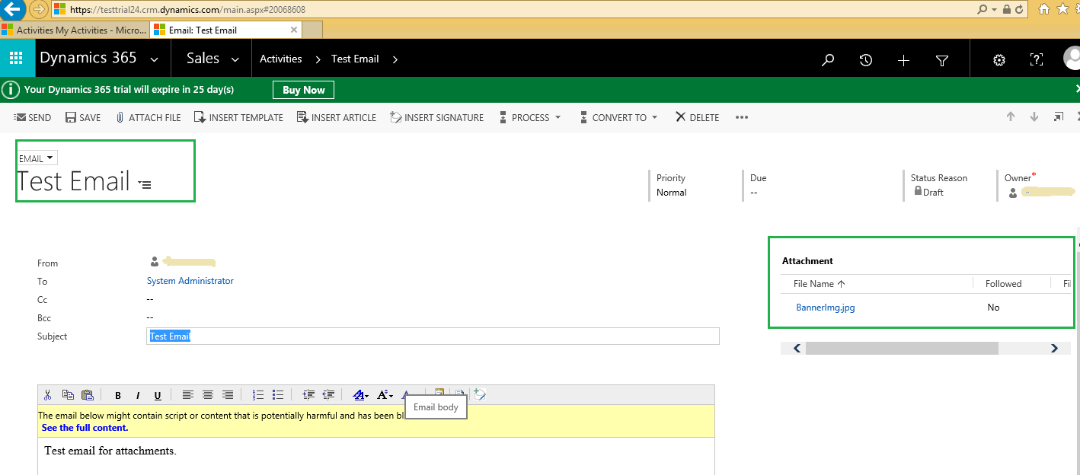Open the EMAIL form selector dropdown
The height and width of the screenshot is (475, 1080).
pyautogui.click(x=37, y=158)
